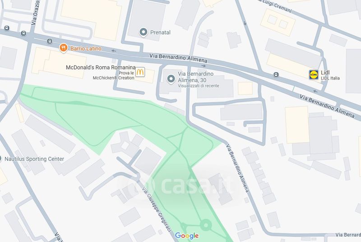Click the Via Bernardino Alimena, 30 address label

coord(196,77)
